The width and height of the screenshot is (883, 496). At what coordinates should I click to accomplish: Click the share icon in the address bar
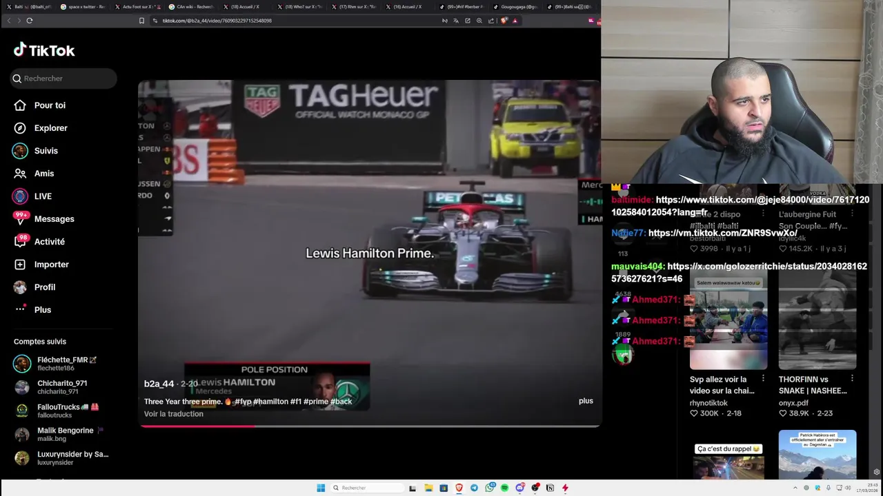point(491,21)
